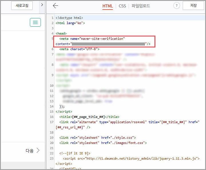Go back using the left arrow icon
206x170 pixels.
(56, 6)
